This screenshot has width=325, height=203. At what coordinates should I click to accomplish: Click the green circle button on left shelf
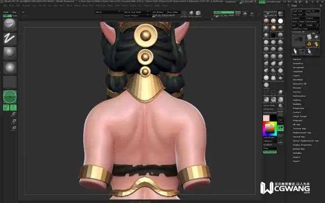click(x=10, y=97)
